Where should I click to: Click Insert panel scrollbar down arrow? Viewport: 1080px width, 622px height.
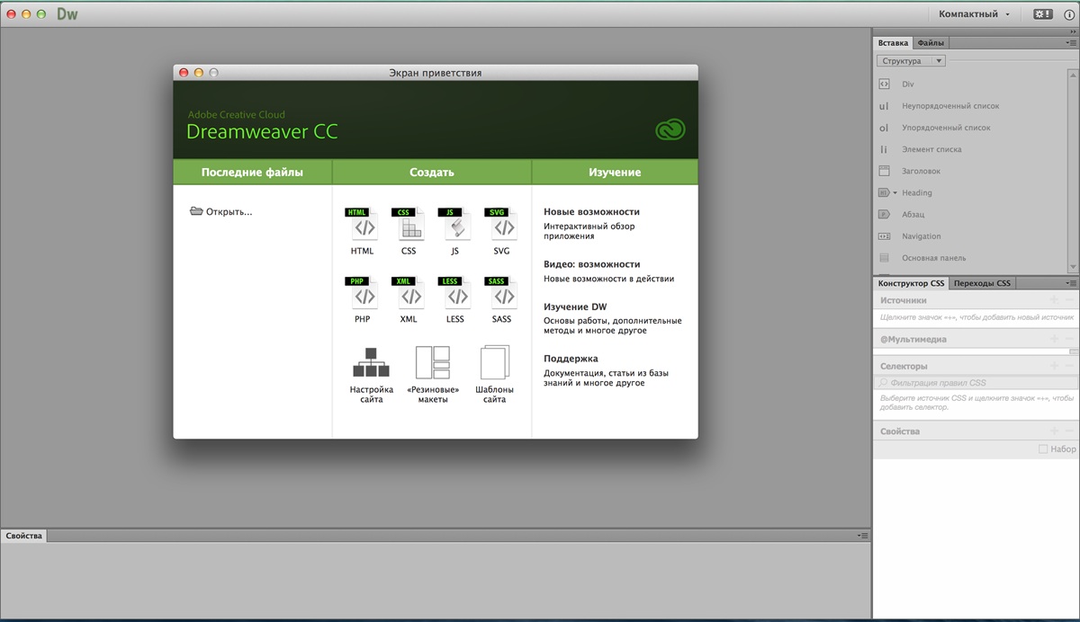[x=1072, y=267]
